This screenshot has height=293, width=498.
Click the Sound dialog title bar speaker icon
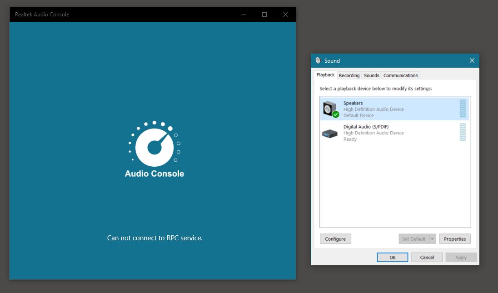point(318,60)
